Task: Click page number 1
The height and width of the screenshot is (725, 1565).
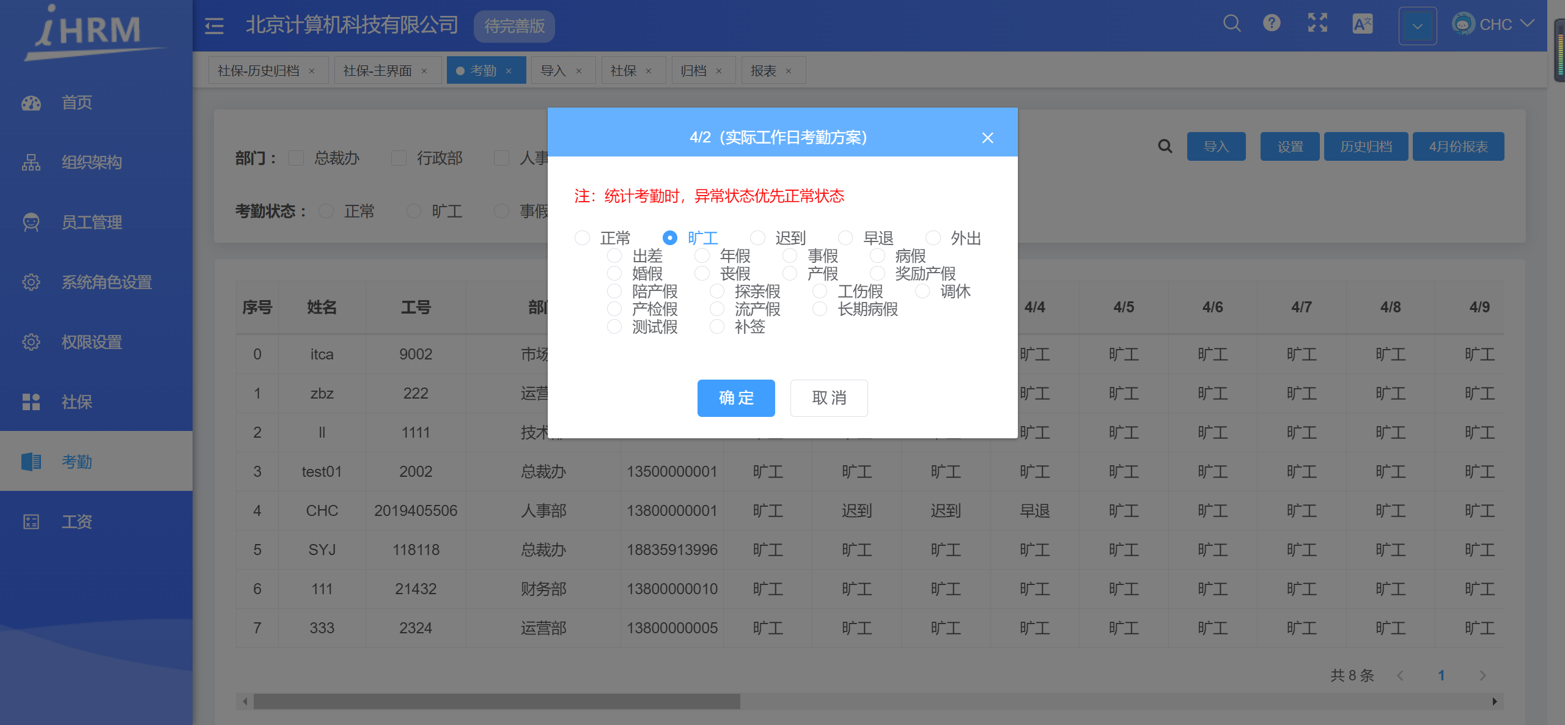Action: (1441, 675)
